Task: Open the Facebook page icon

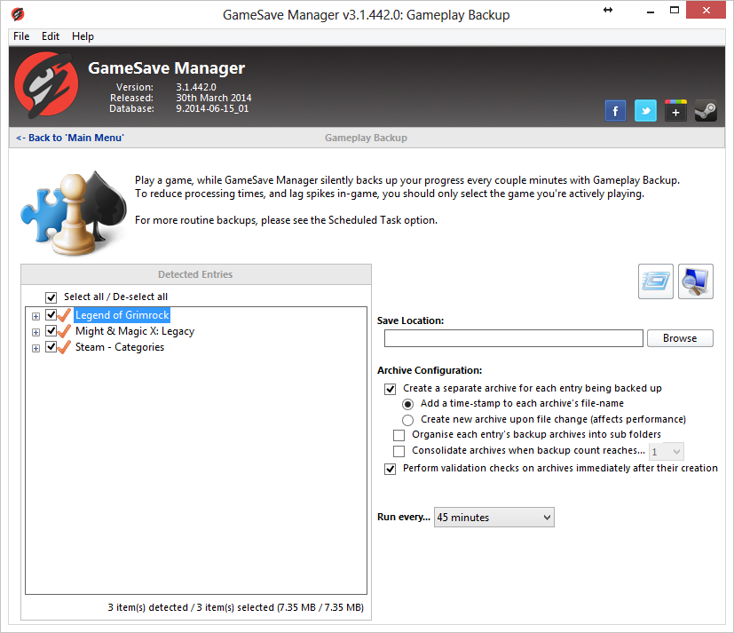Action: [x=615, y=111]
